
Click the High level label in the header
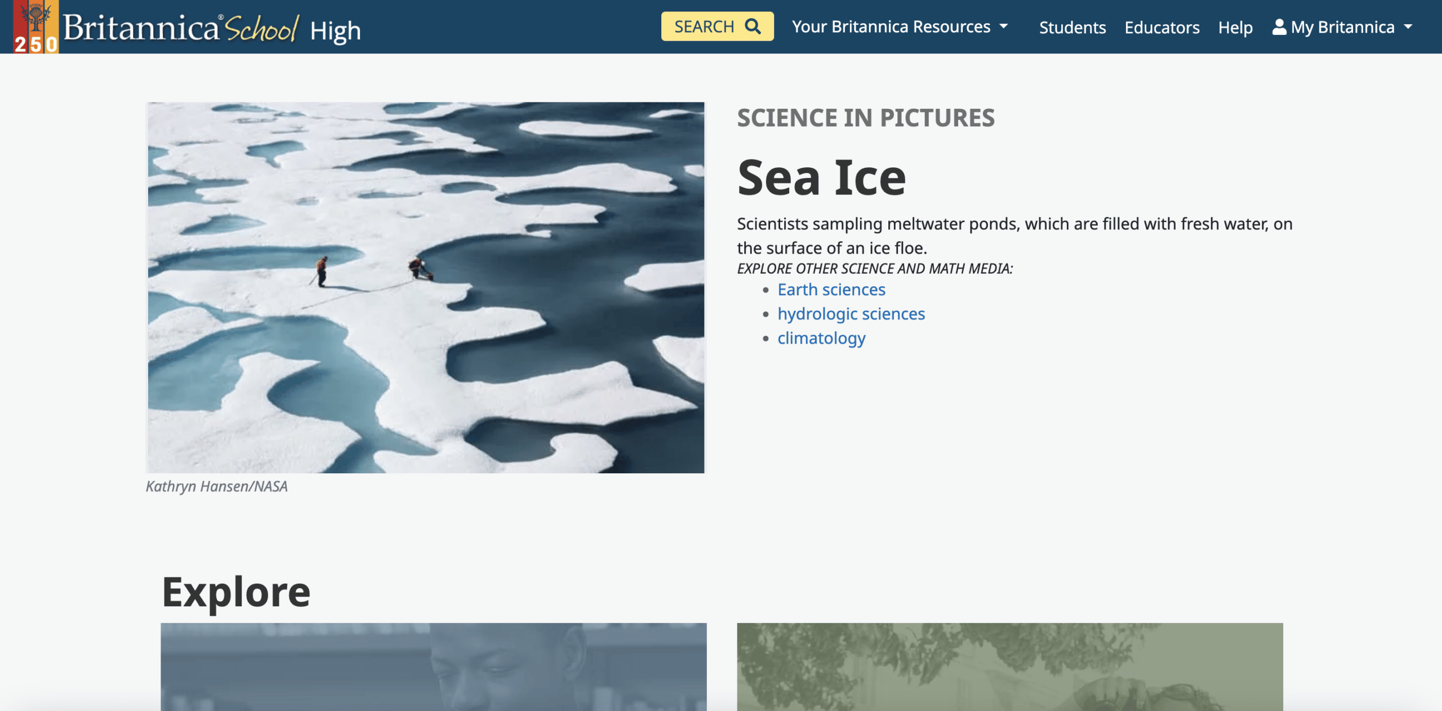[335, 31]
